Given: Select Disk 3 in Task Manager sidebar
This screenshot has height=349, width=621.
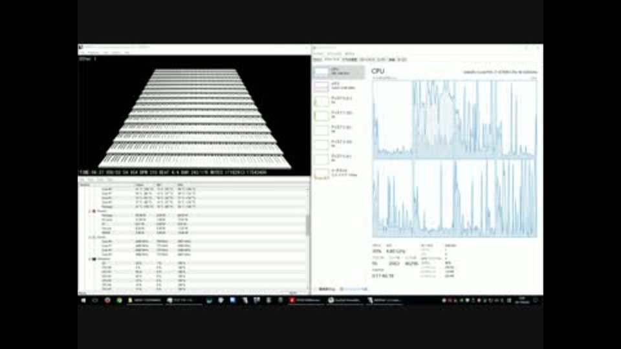Looking at the screenshot, I should (338, 144).
